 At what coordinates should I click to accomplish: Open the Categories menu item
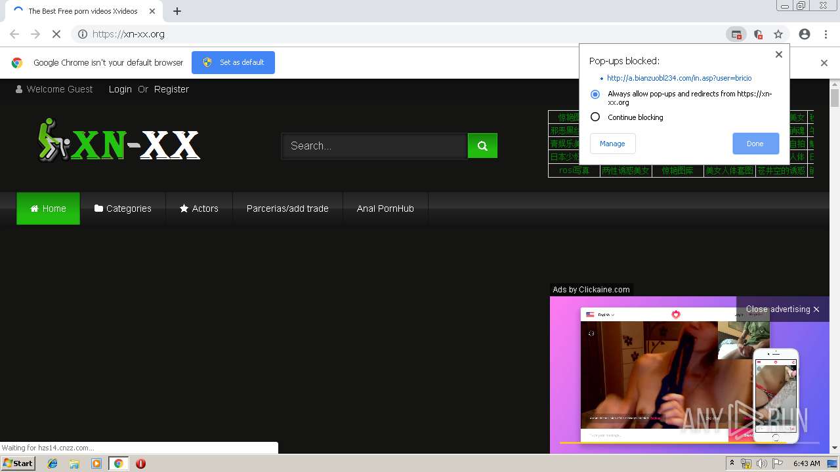coord(123,208)
